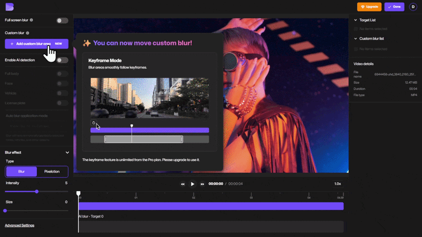Click Add custom blur area button
Viewport: 422px width, 237px height.
point(36,44)
